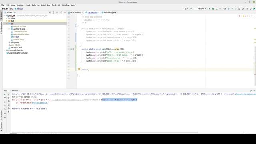Open IDE settings gear in top toolbar

pyautogui.click(x=250, y=9)
